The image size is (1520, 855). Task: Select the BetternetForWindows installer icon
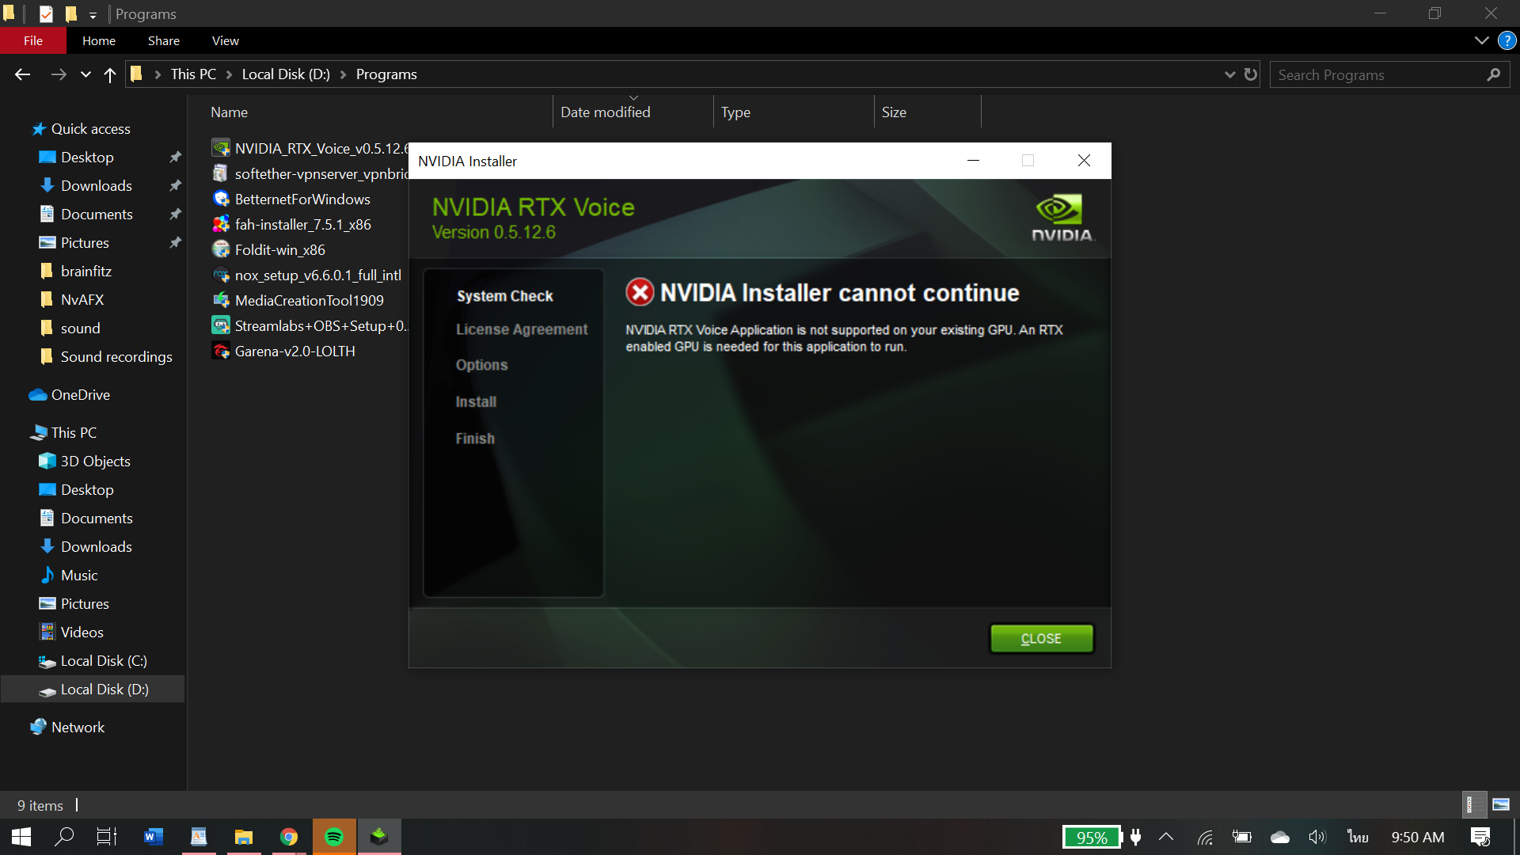coord(221,199)
